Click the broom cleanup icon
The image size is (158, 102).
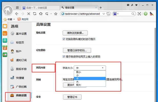pos(152,14)
